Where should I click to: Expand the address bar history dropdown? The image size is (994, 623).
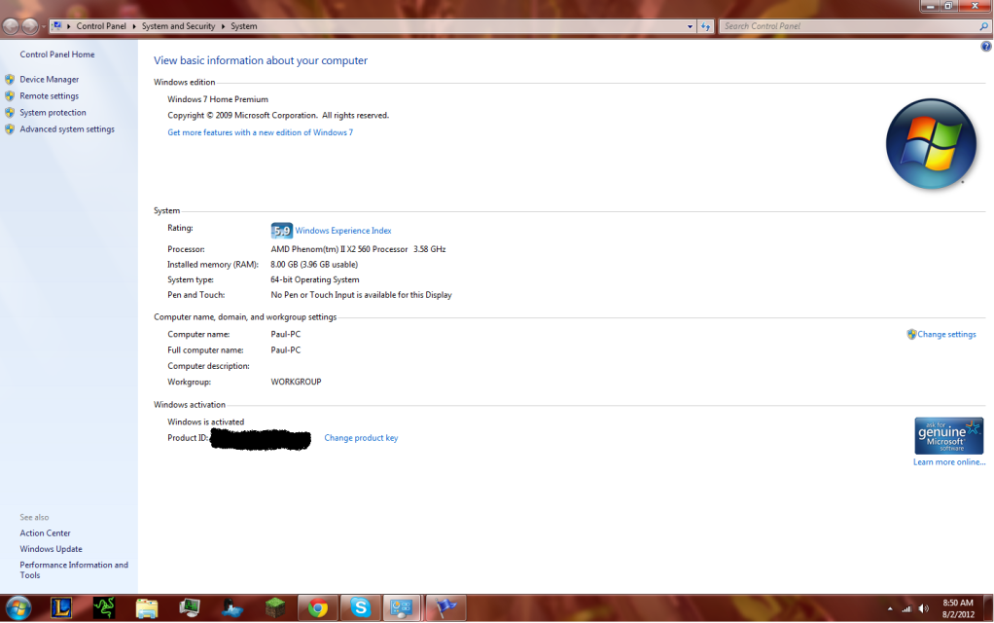click(691, 26)
